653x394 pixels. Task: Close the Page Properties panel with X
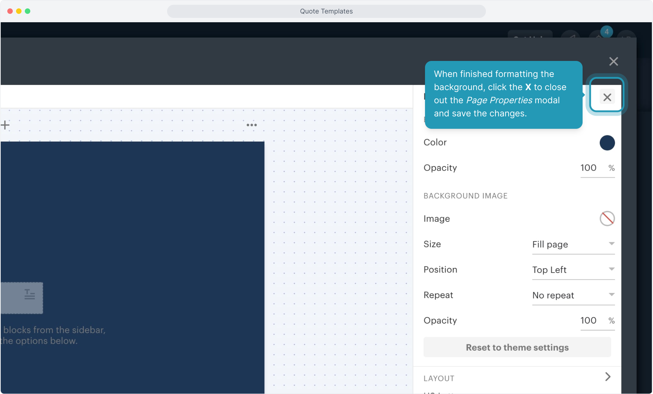point(607,97)
